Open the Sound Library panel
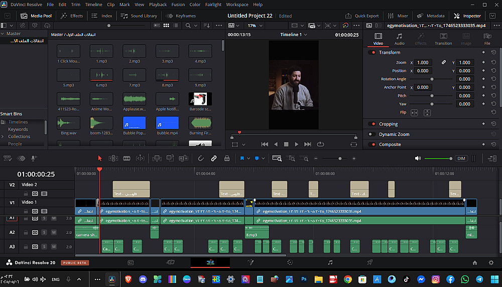The width and height of the screenshot is (502, 287). click(x=140, y=16)
